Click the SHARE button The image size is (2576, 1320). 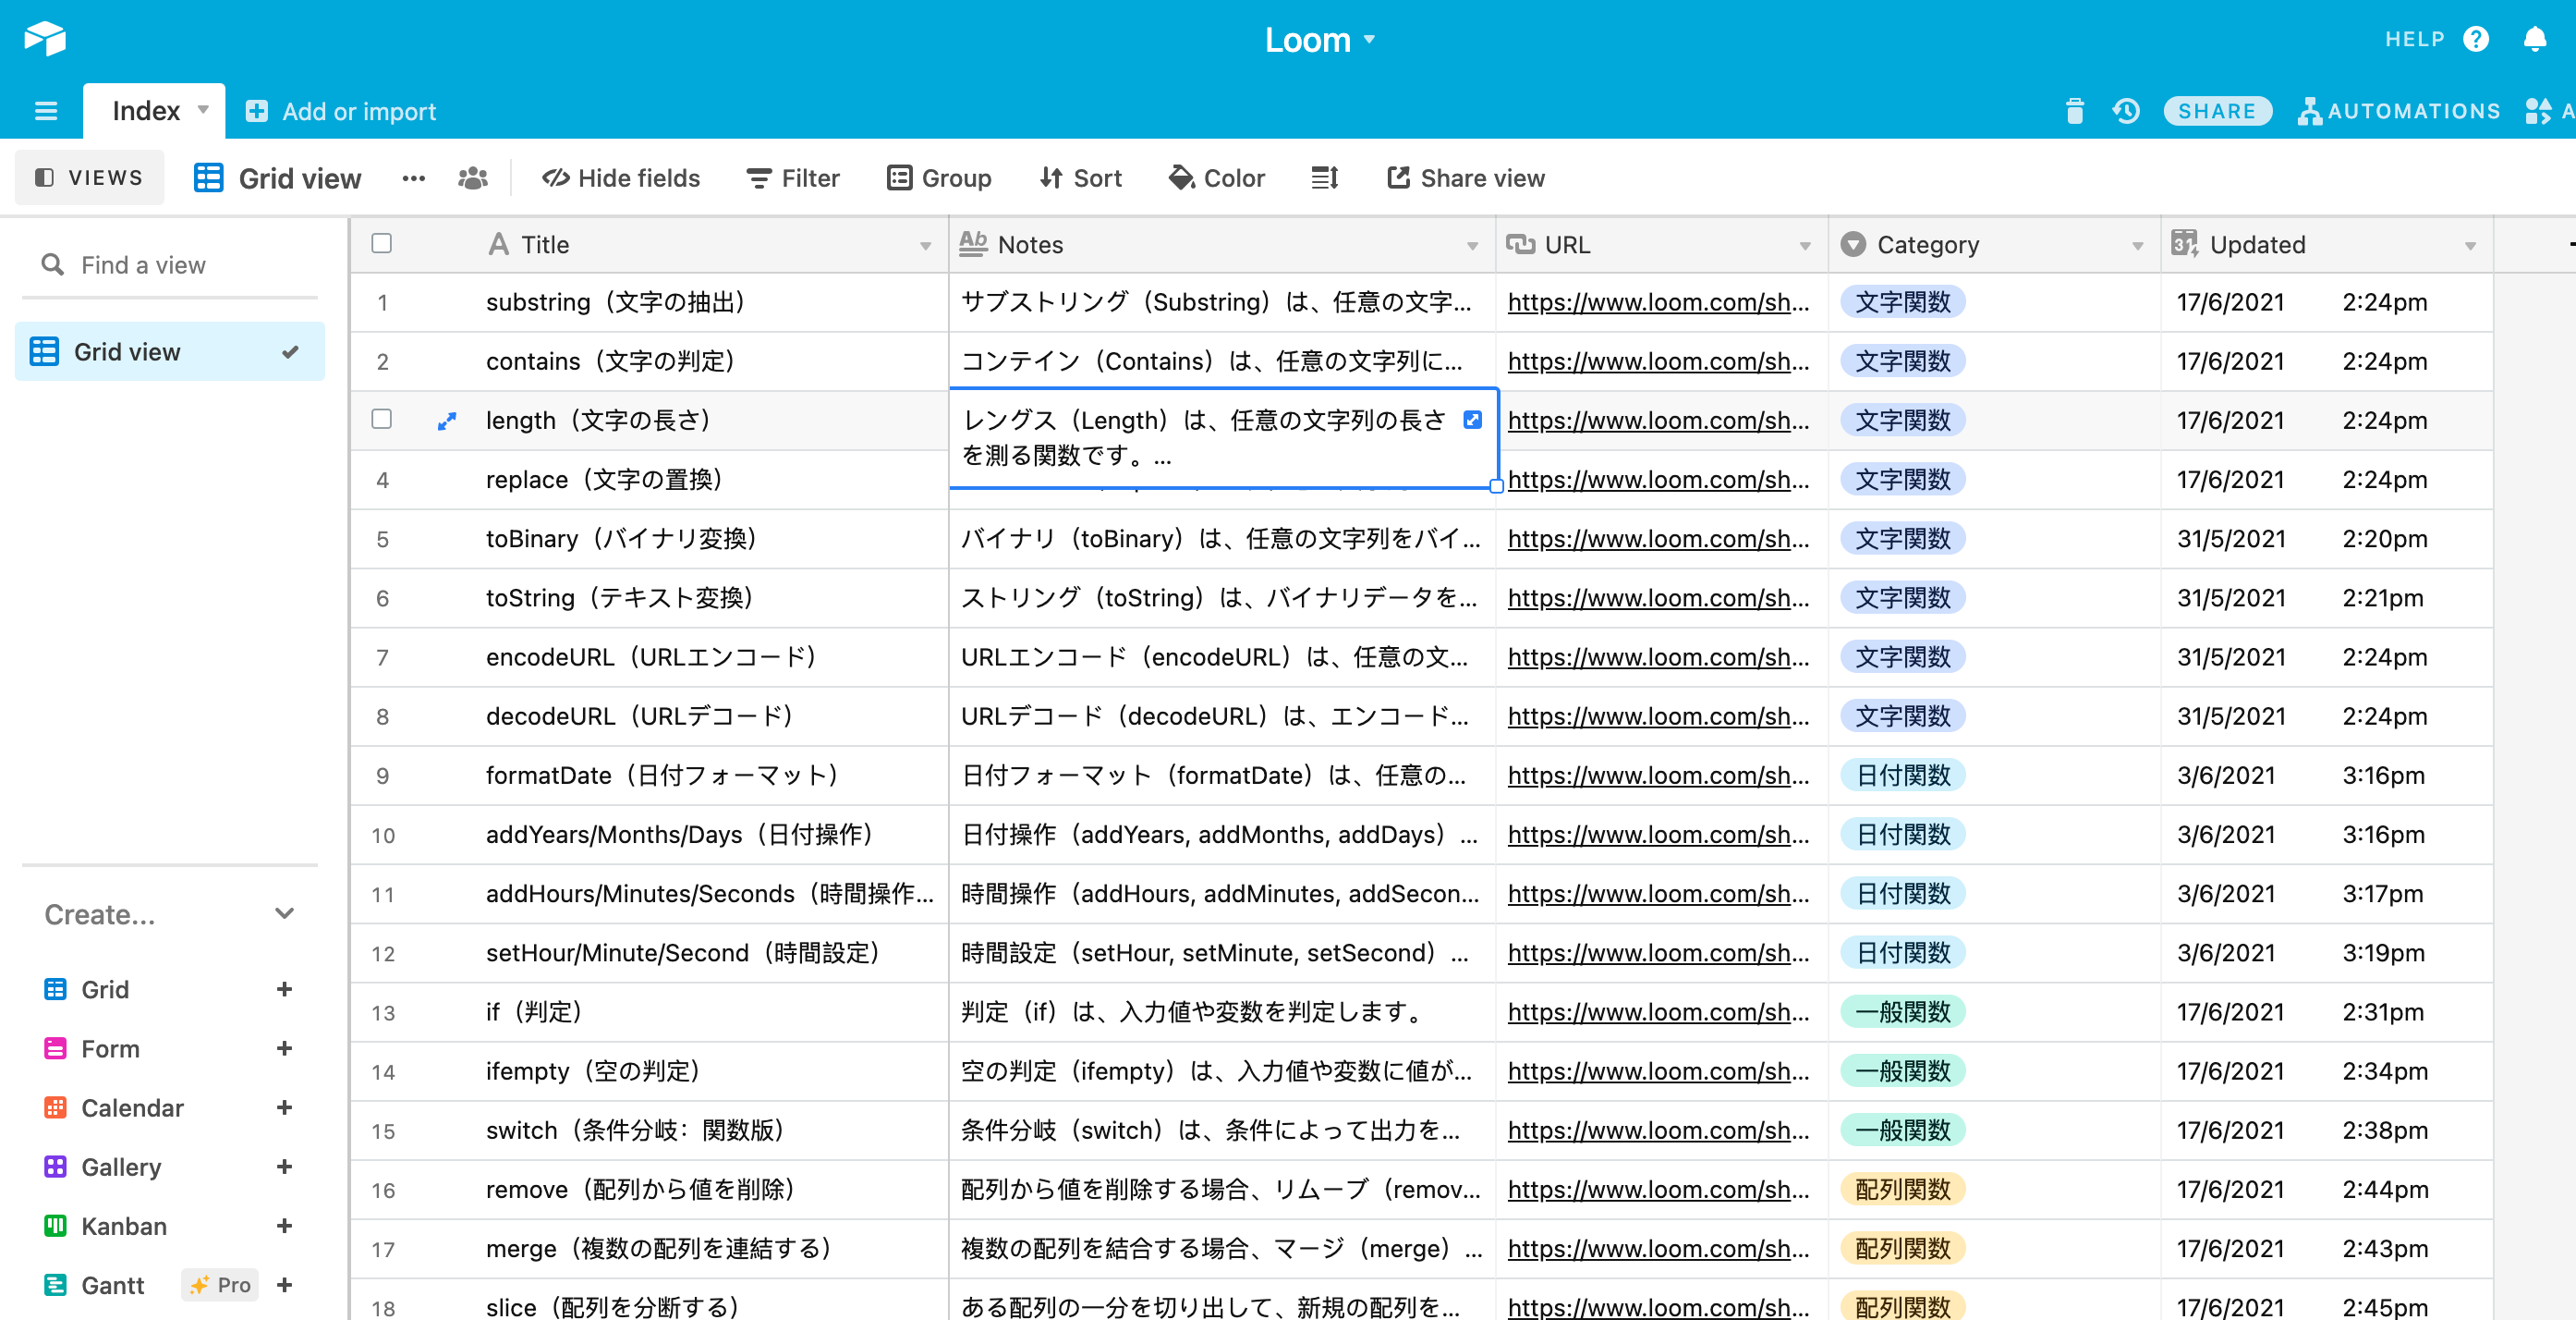tap(2217, 111)
